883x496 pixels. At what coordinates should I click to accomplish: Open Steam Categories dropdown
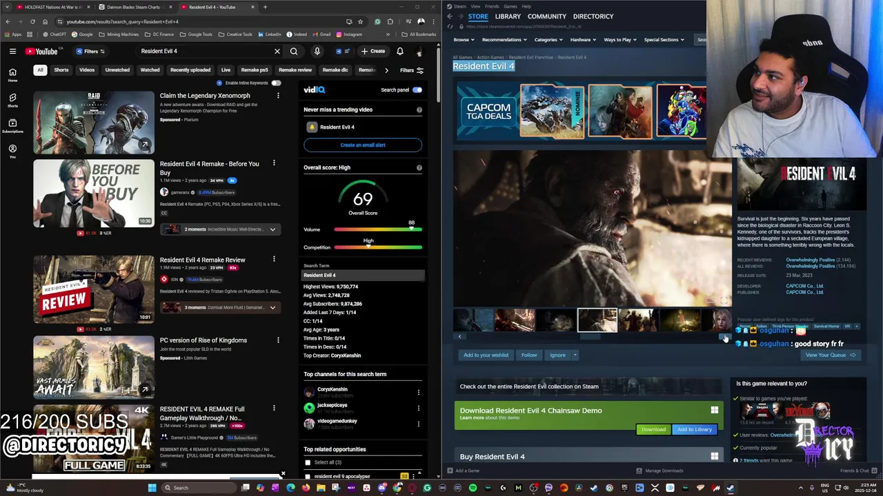pyautogui.click(x=548, y=39)
